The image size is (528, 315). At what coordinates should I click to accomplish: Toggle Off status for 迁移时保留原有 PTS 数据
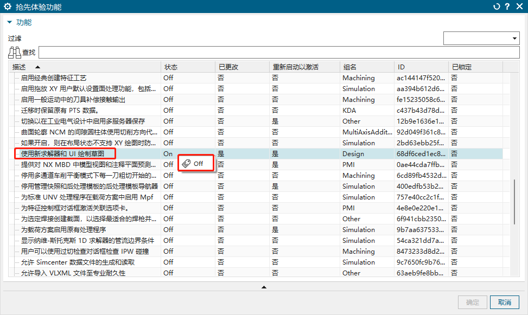168,111
